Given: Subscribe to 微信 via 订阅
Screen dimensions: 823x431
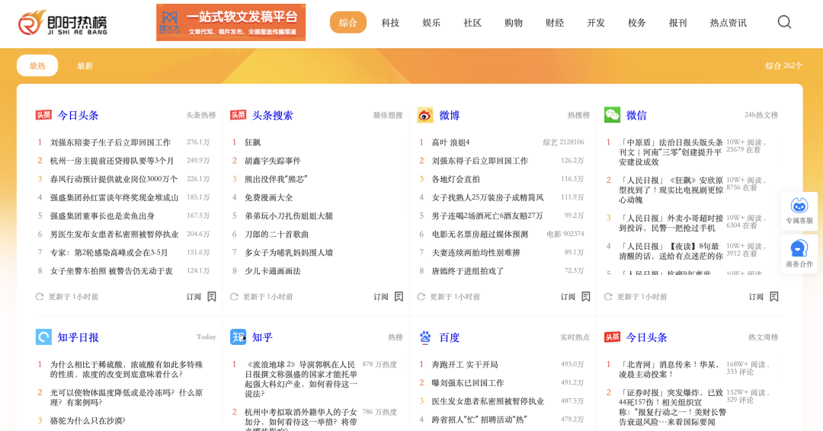Looking at the screenshot, I should point(756,297).
